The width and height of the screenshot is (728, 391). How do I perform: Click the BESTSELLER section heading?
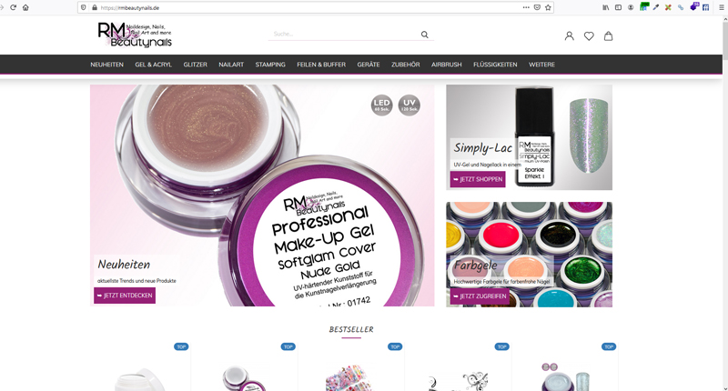tap(351, 329)
